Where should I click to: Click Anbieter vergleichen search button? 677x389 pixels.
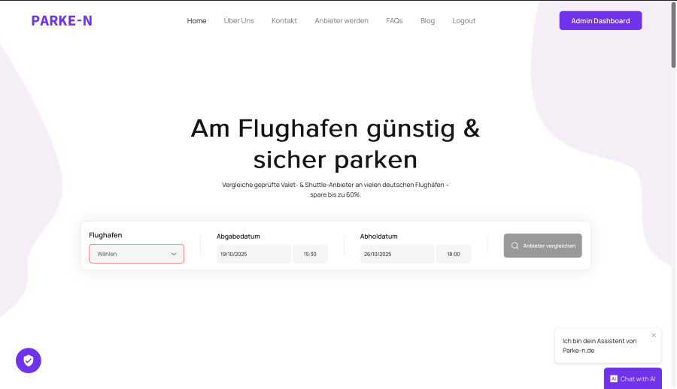coord(542,246)
